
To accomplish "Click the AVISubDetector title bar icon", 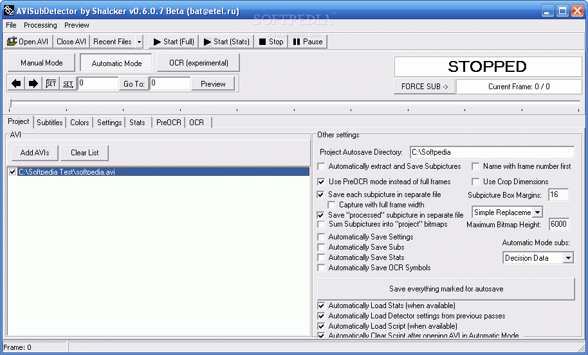I will pyautogui.click(x=8, y=10).
